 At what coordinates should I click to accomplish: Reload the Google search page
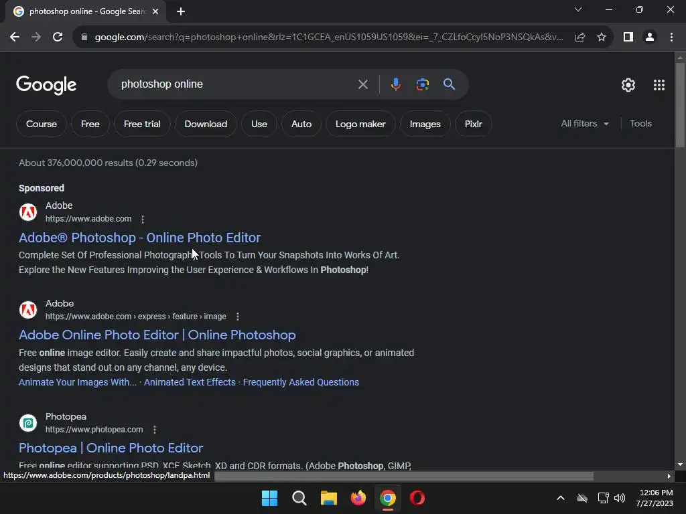tap(58, 37)
